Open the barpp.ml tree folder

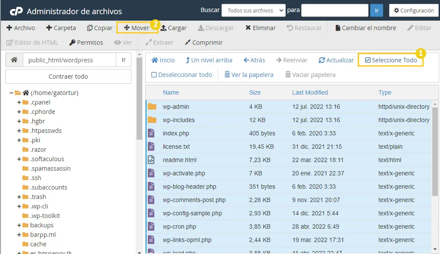coord(39,235)
